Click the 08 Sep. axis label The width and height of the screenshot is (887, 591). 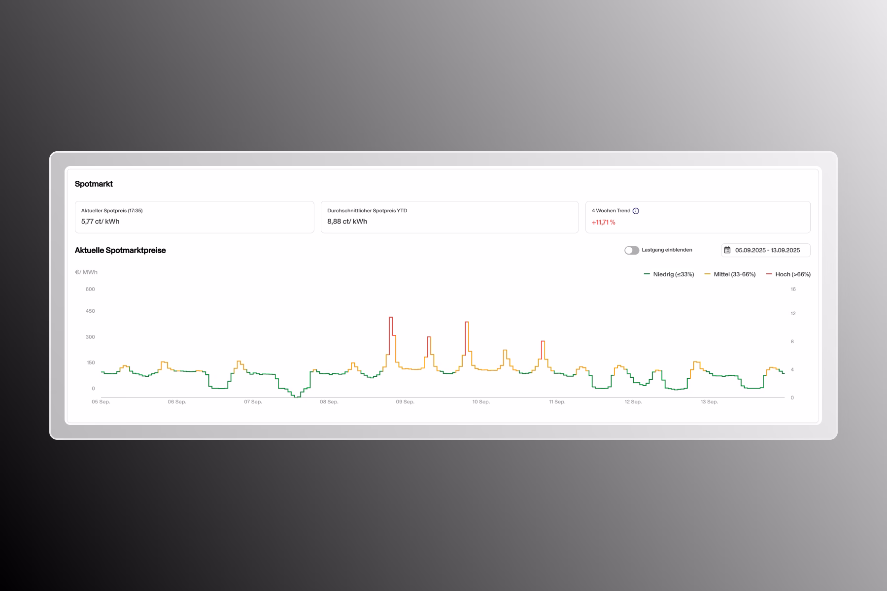tap(329, 402)
